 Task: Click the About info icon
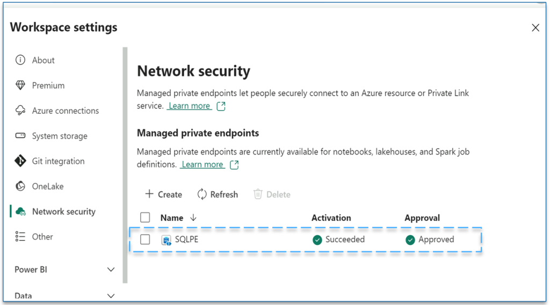[20, 60]
